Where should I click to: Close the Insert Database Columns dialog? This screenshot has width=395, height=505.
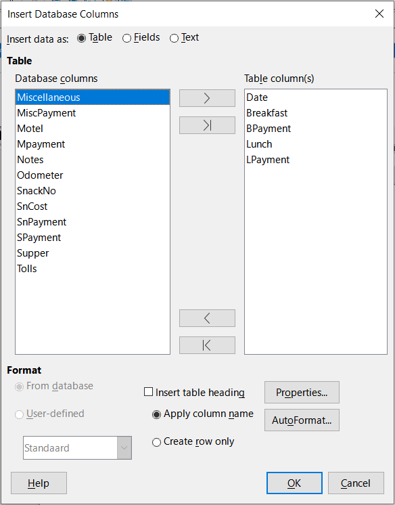[379, 14]
